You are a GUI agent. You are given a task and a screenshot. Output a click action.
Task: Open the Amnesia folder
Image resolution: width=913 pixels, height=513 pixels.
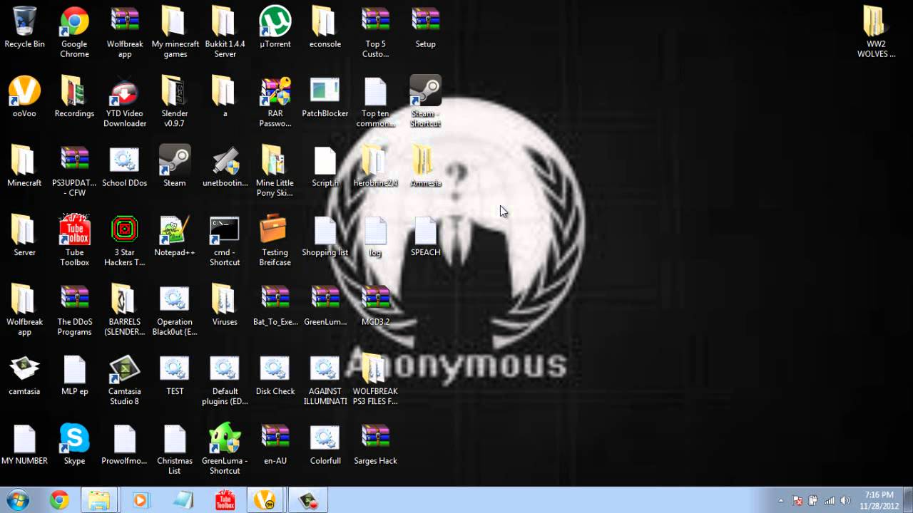(425, 167)
